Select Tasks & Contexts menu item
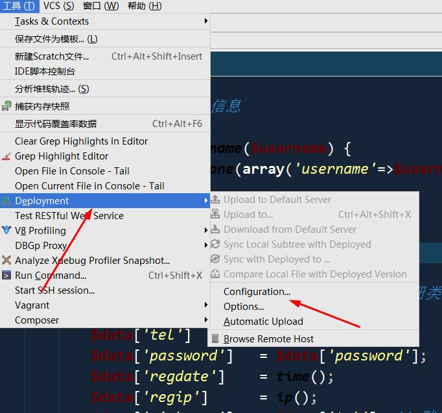This screenshot has width=442, height=413. tap(105, 21)
